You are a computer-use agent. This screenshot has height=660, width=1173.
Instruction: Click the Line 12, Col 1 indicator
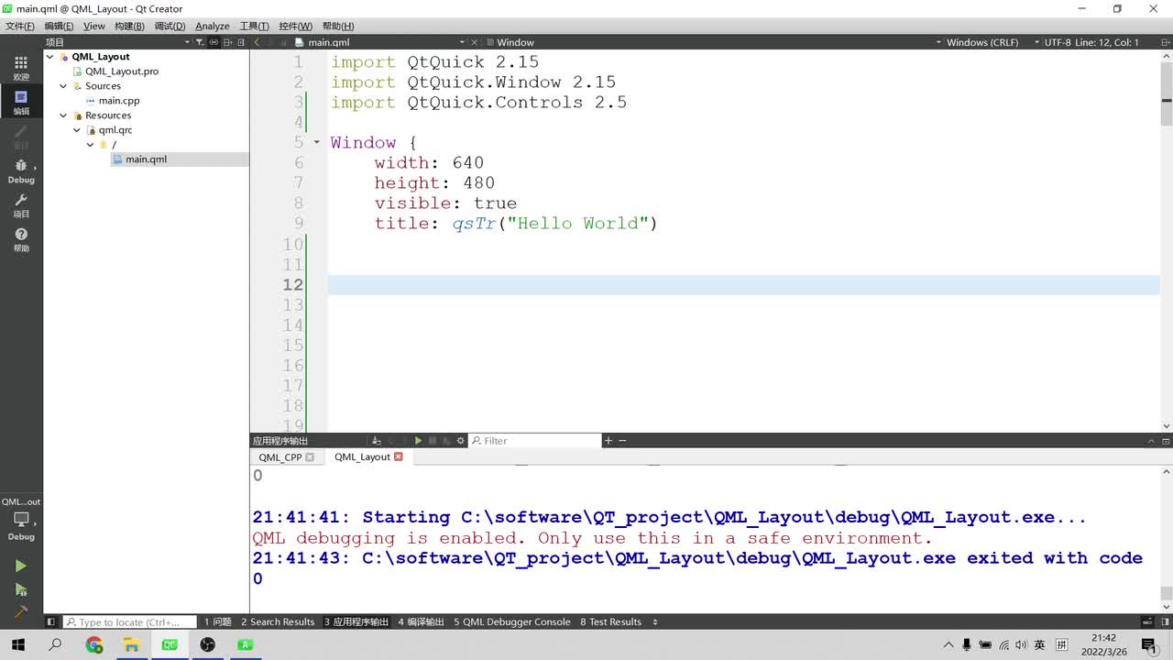[x=1107, y=42]
